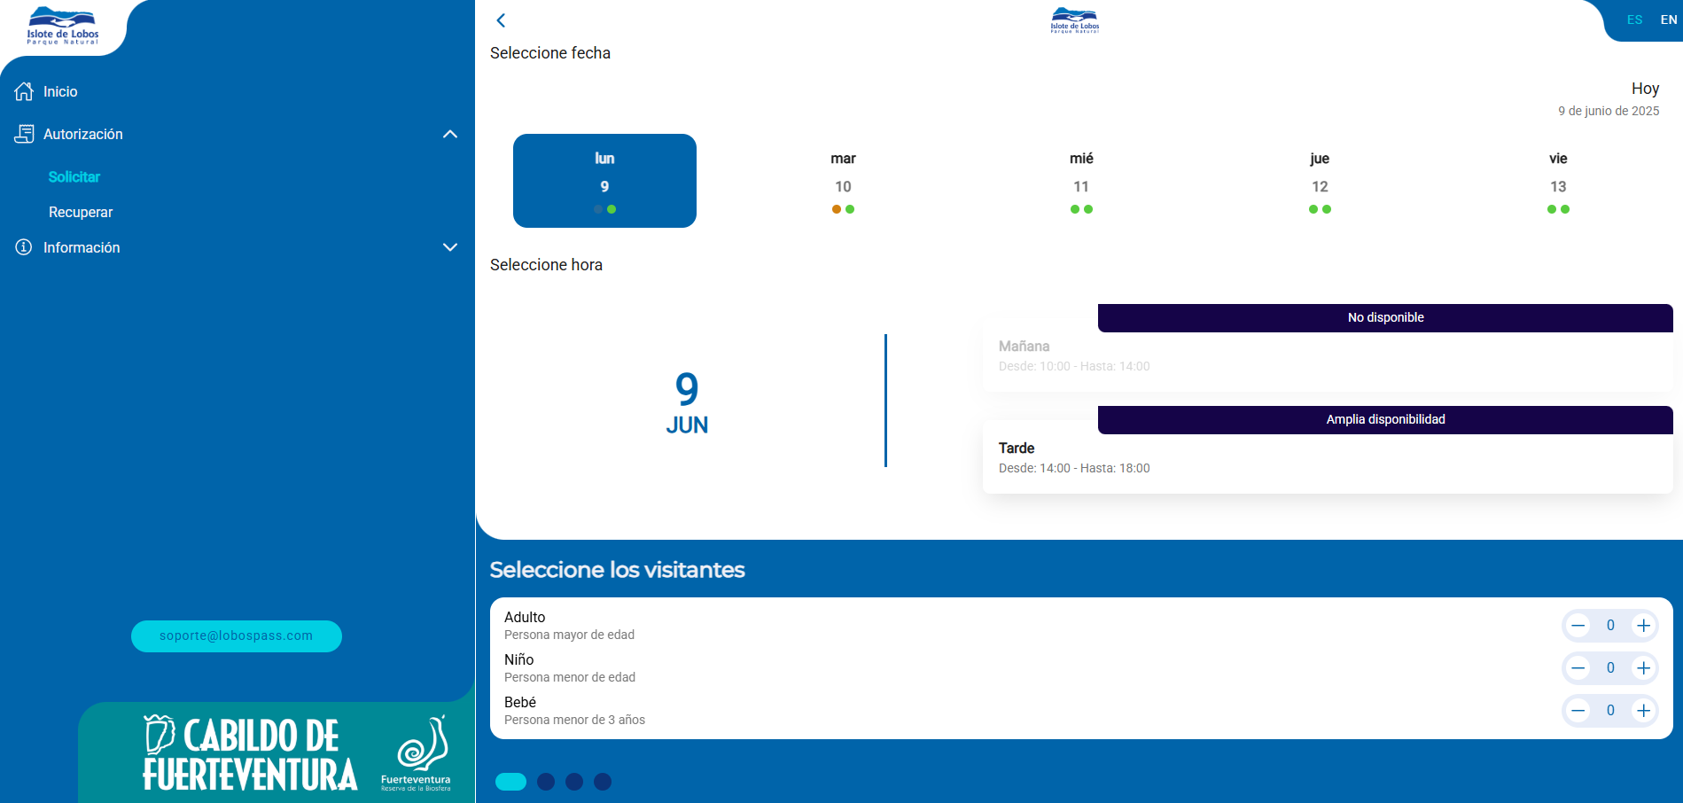1683x803 pixels.
Task: Switch language to ES
Action: (x=1634, y=19)
